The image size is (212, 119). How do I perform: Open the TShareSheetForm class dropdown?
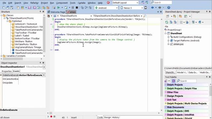point(91,16)
